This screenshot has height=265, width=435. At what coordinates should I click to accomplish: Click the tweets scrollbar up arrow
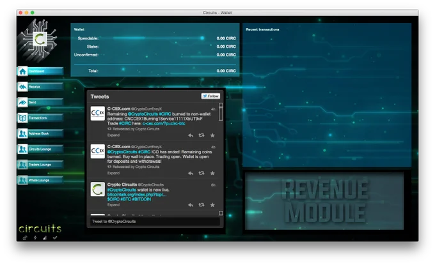point(221,105)
